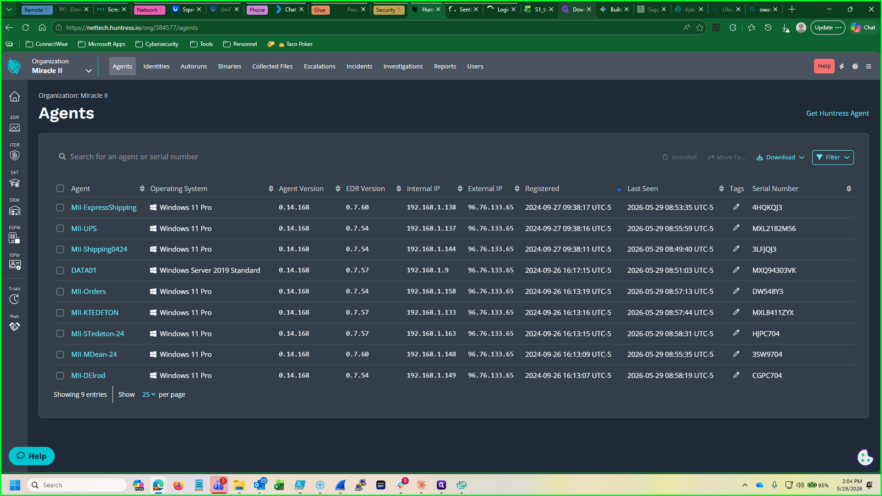
Task: Check the MII-Shipping0424 row checkbox
Action: point(60,249)
